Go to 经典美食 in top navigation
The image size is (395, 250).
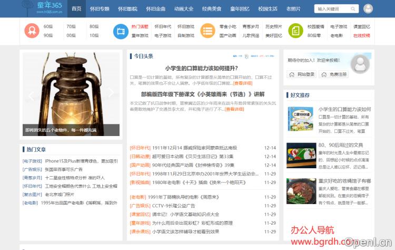pos(212,9)
